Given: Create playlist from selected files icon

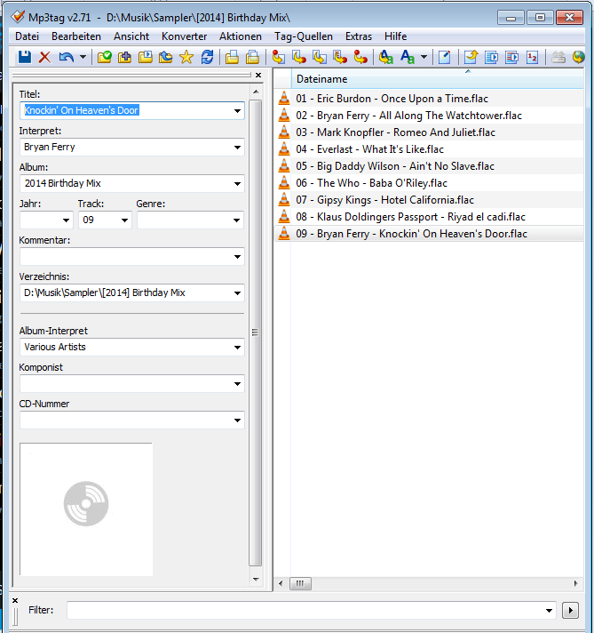Looking at the screenshot, I should [x=252, y=57].
